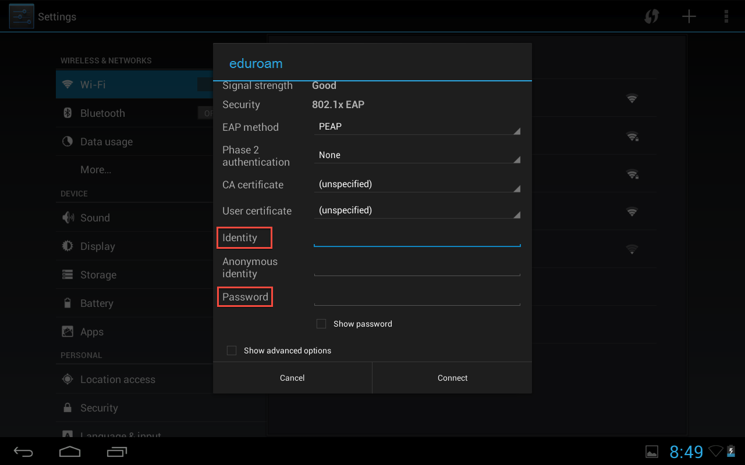Tap the Storage icon in the sidebar
Viewport: 745px width, 465px height.
tap(68, 274)
